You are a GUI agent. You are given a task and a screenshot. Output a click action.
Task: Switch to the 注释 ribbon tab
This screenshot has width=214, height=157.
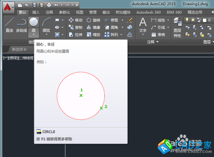49,12
